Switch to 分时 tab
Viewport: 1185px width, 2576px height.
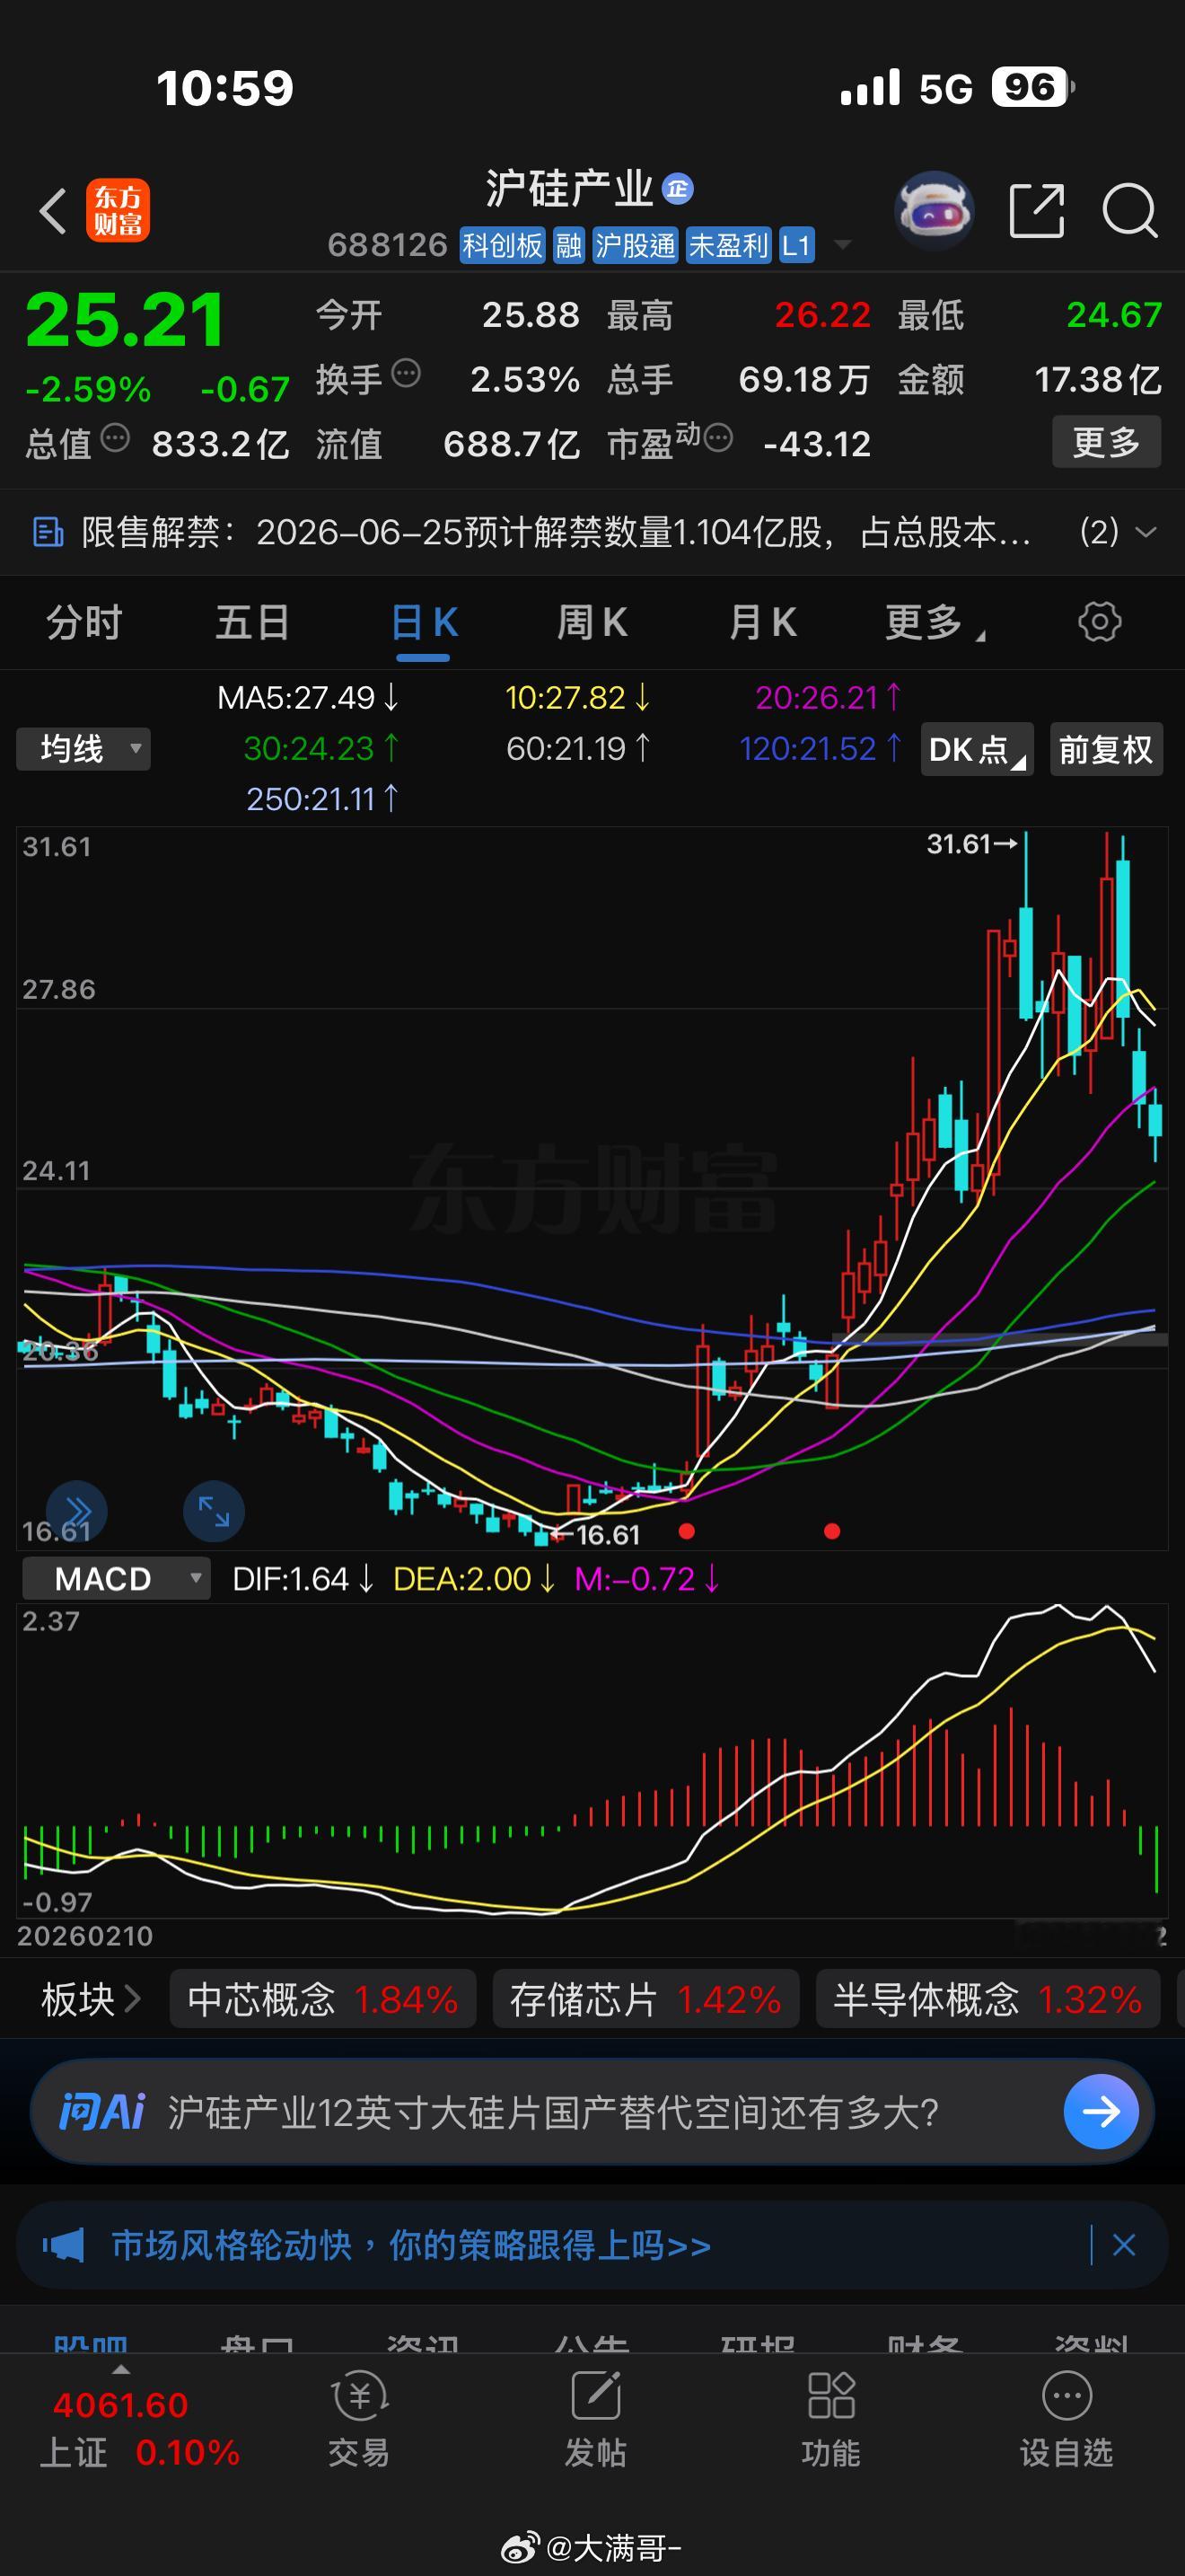pyautogui.click(x=83, y=622)
